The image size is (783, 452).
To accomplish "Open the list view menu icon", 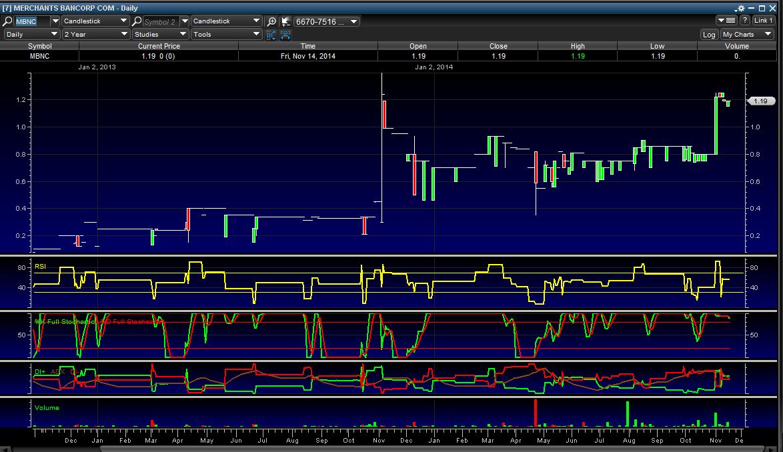I will (726, 21).
